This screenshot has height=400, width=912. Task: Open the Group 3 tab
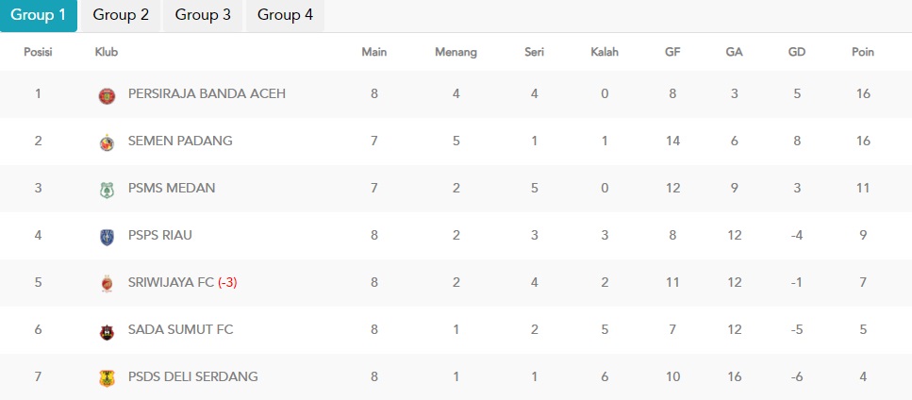click(203, 16)
